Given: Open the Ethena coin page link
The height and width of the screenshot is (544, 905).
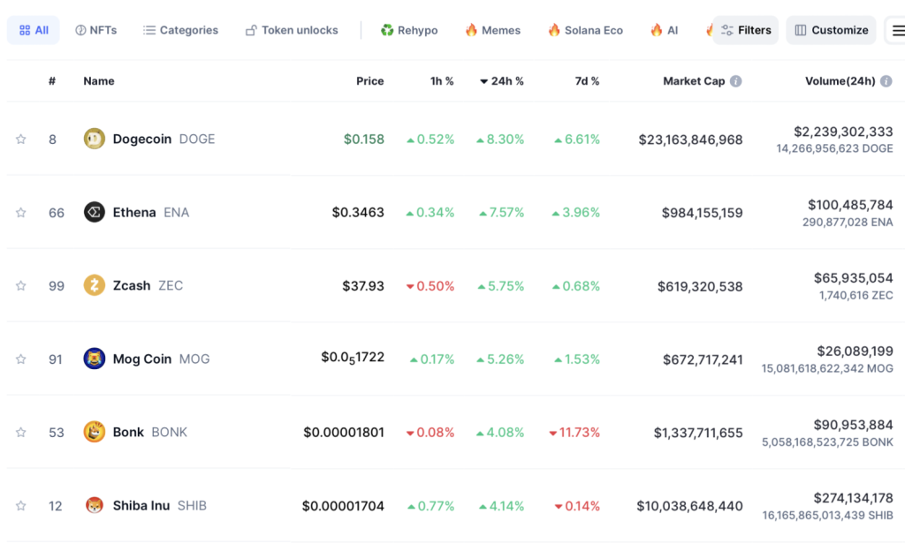Looking at the screenshot, I should pos(151,212).
